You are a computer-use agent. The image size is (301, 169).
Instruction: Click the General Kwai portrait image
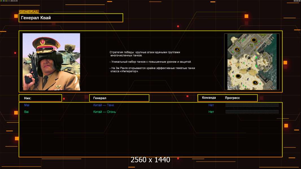coord(51,62)
